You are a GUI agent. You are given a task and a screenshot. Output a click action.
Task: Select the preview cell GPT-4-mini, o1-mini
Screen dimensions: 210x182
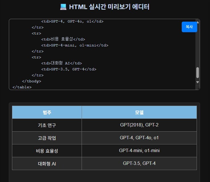tap(139, 151)
